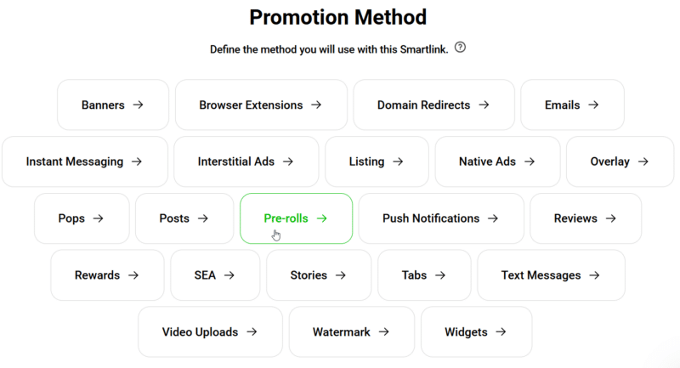This screenshot has height=368, width=680.
Task: Pick the Rewards promotion method
Action: [x=107, y=275]
